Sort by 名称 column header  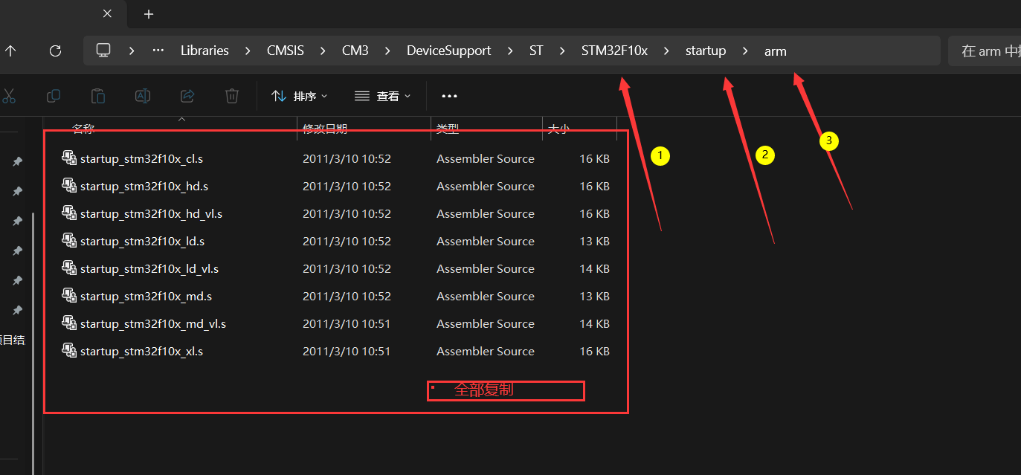(83, 129)
